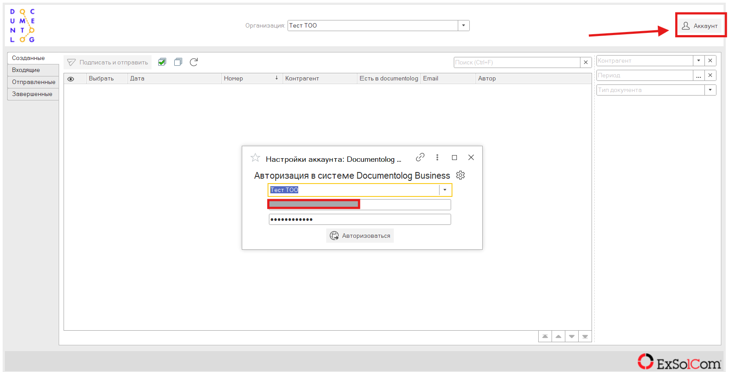Jump to the first row of list
The image size is (732, 372).
[545, 336]
